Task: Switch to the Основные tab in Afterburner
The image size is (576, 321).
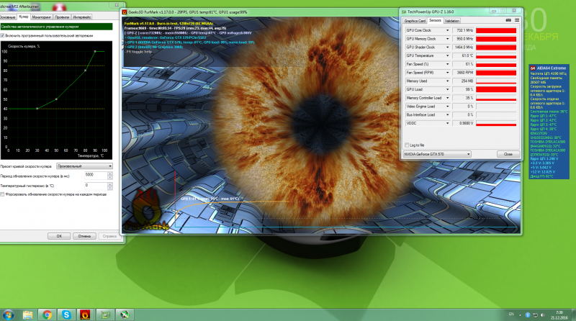Action: point(8,17)
